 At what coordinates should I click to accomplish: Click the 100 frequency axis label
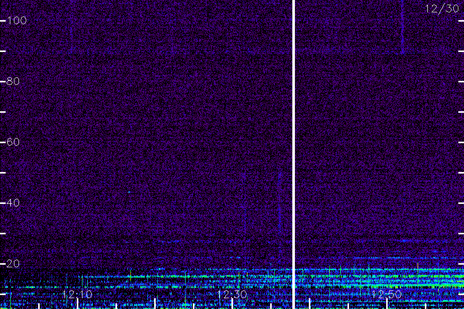coord(16,21)
